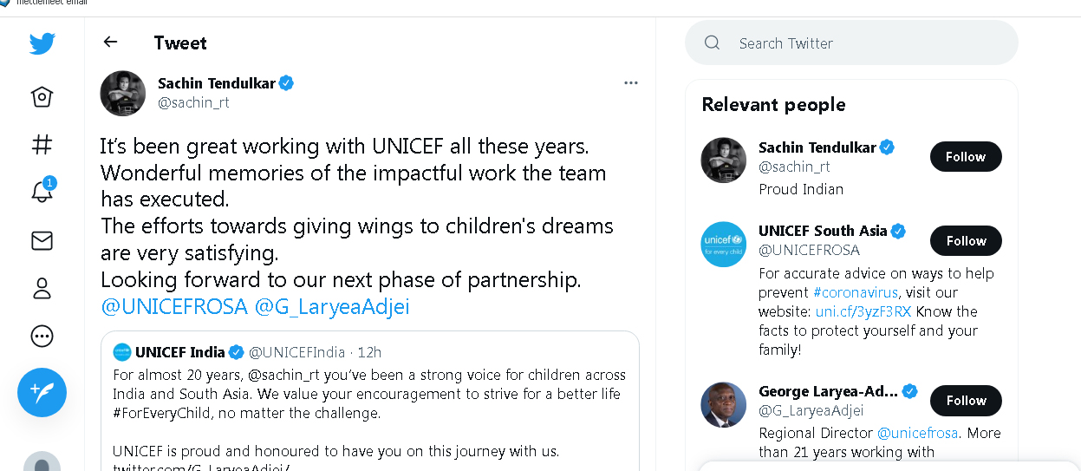
Task: Open the tweet's three-dot options menu
Action: tap(631, 83)
